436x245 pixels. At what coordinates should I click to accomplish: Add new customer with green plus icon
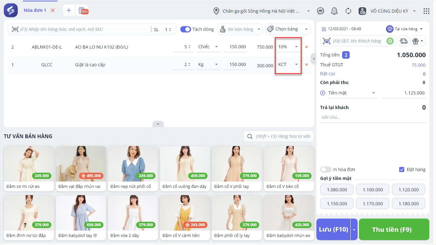390,41
